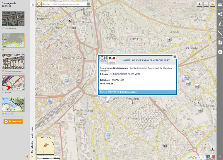Select the pencil drawing tool

coord(220,23)
